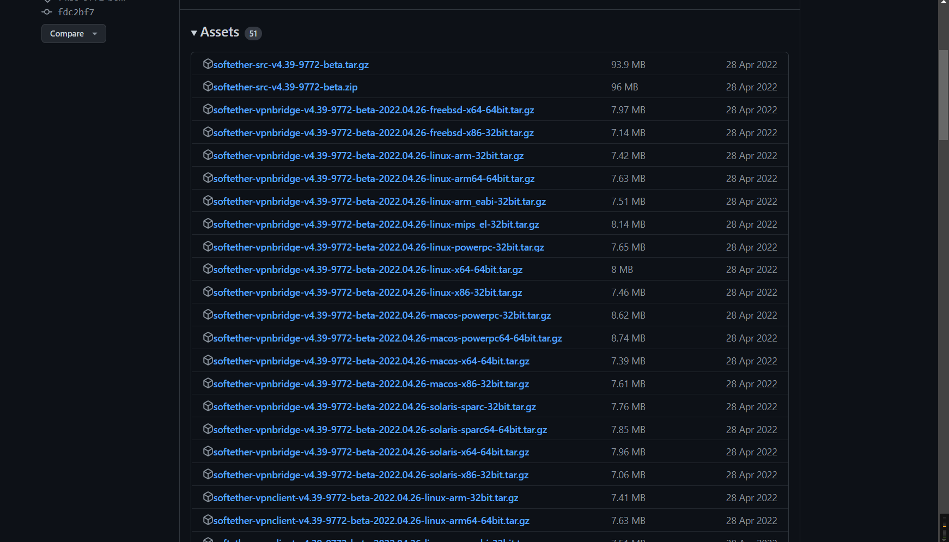949x542 pixels.
Task: Expand options next to the Compare button
Action: [94, 33]
